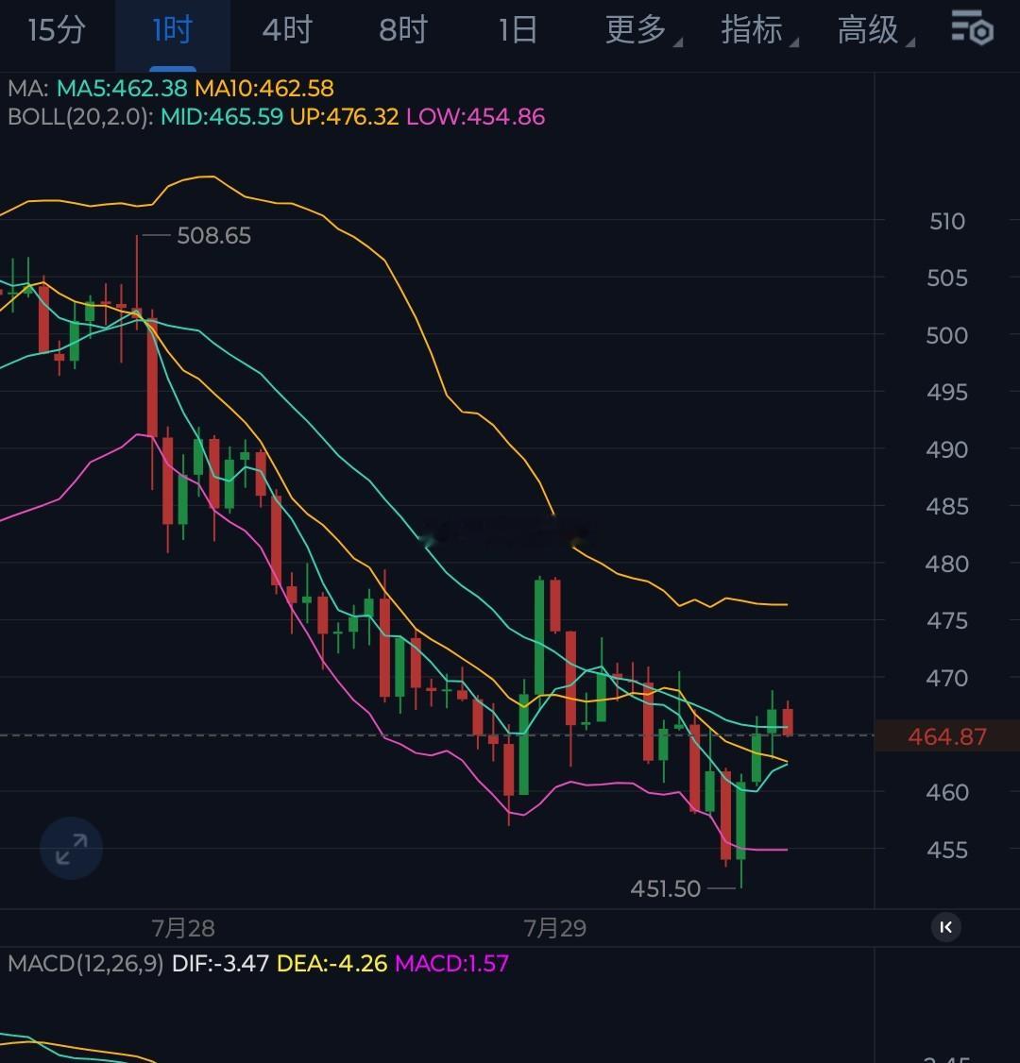Expand chart to fullscreen with the arrows icon

71,849
